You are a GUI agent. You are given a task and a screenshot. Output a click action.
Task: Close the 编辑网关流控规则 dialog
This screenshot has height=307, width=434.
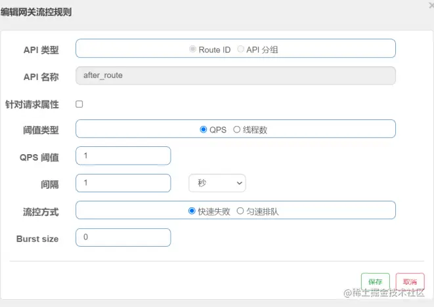(431, 5)
